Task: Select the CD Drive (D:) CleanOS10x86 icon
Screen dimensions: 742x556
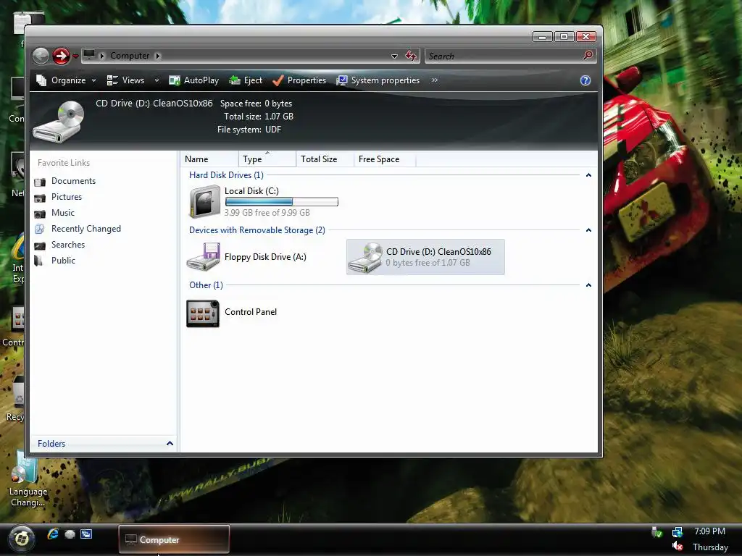Action: (366, 257)
